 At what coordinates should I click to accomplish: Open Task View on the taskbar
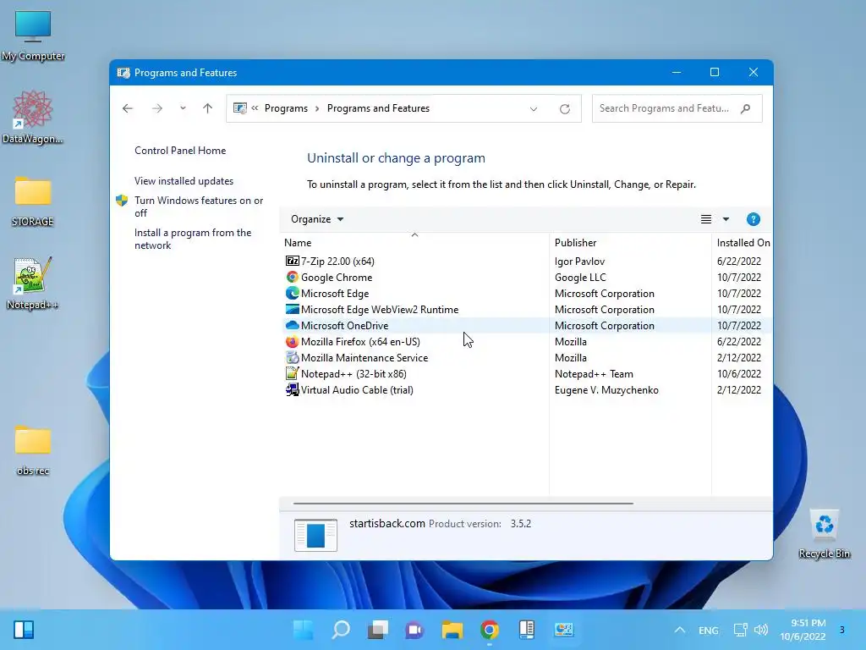click(378, 630)
